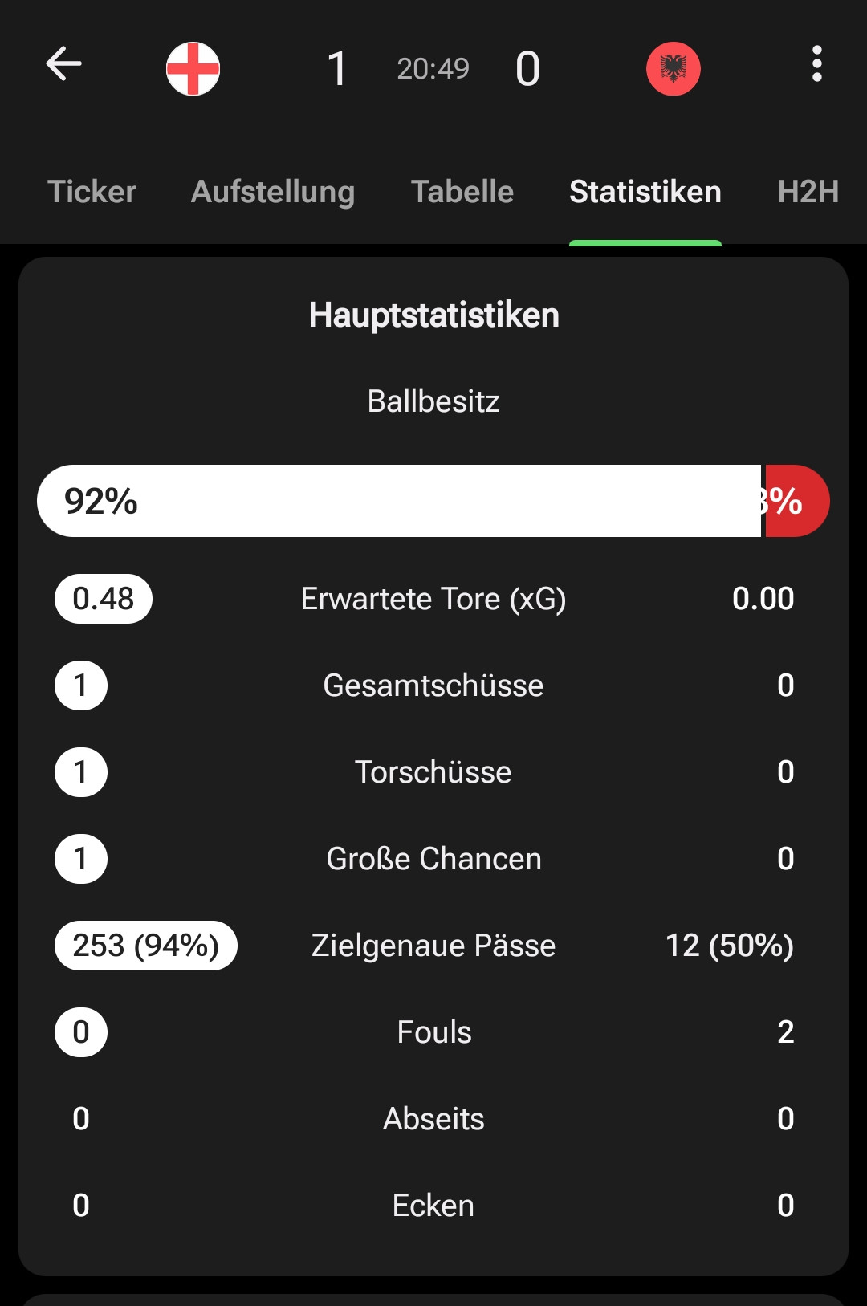This screenshot has height=1306, width=867.
Task: Tap the Fouls stat label
Action: tap(433, 1032)
